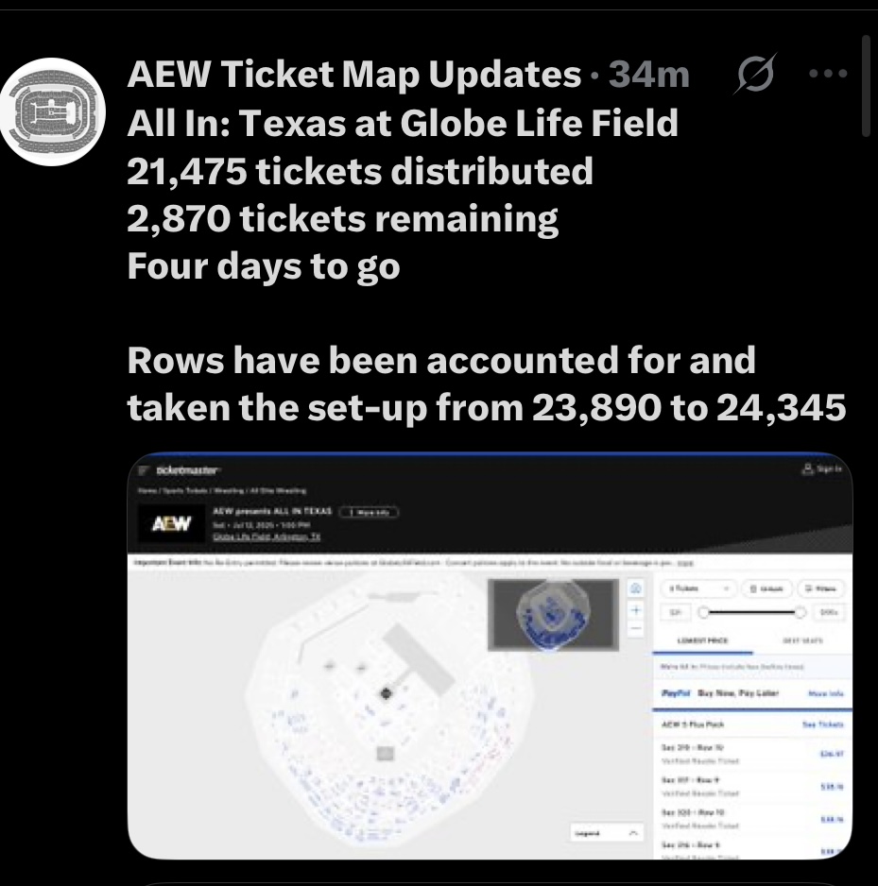Open the Ticketmaster hamburger menu icon
This screenshot has width=878, height=886.
coord(144,470)
